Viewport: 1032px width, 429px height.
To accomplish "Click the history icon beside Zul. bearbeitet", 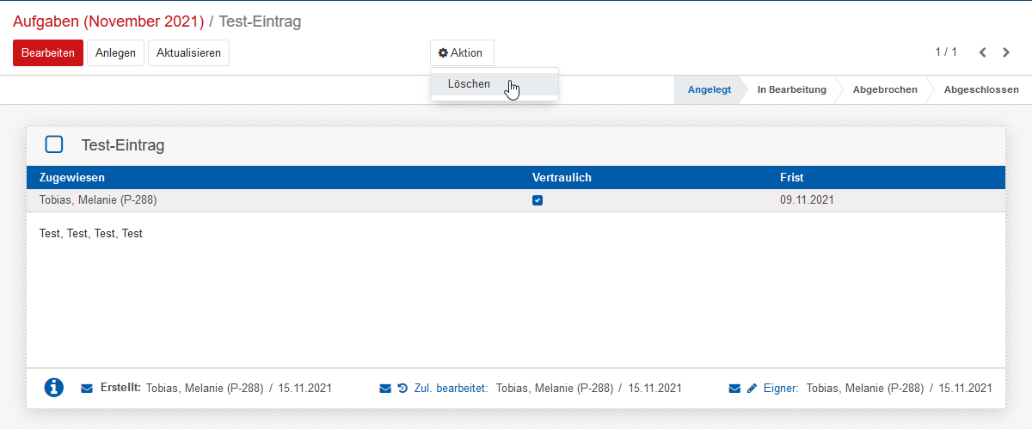I will [x=402, y=389].
